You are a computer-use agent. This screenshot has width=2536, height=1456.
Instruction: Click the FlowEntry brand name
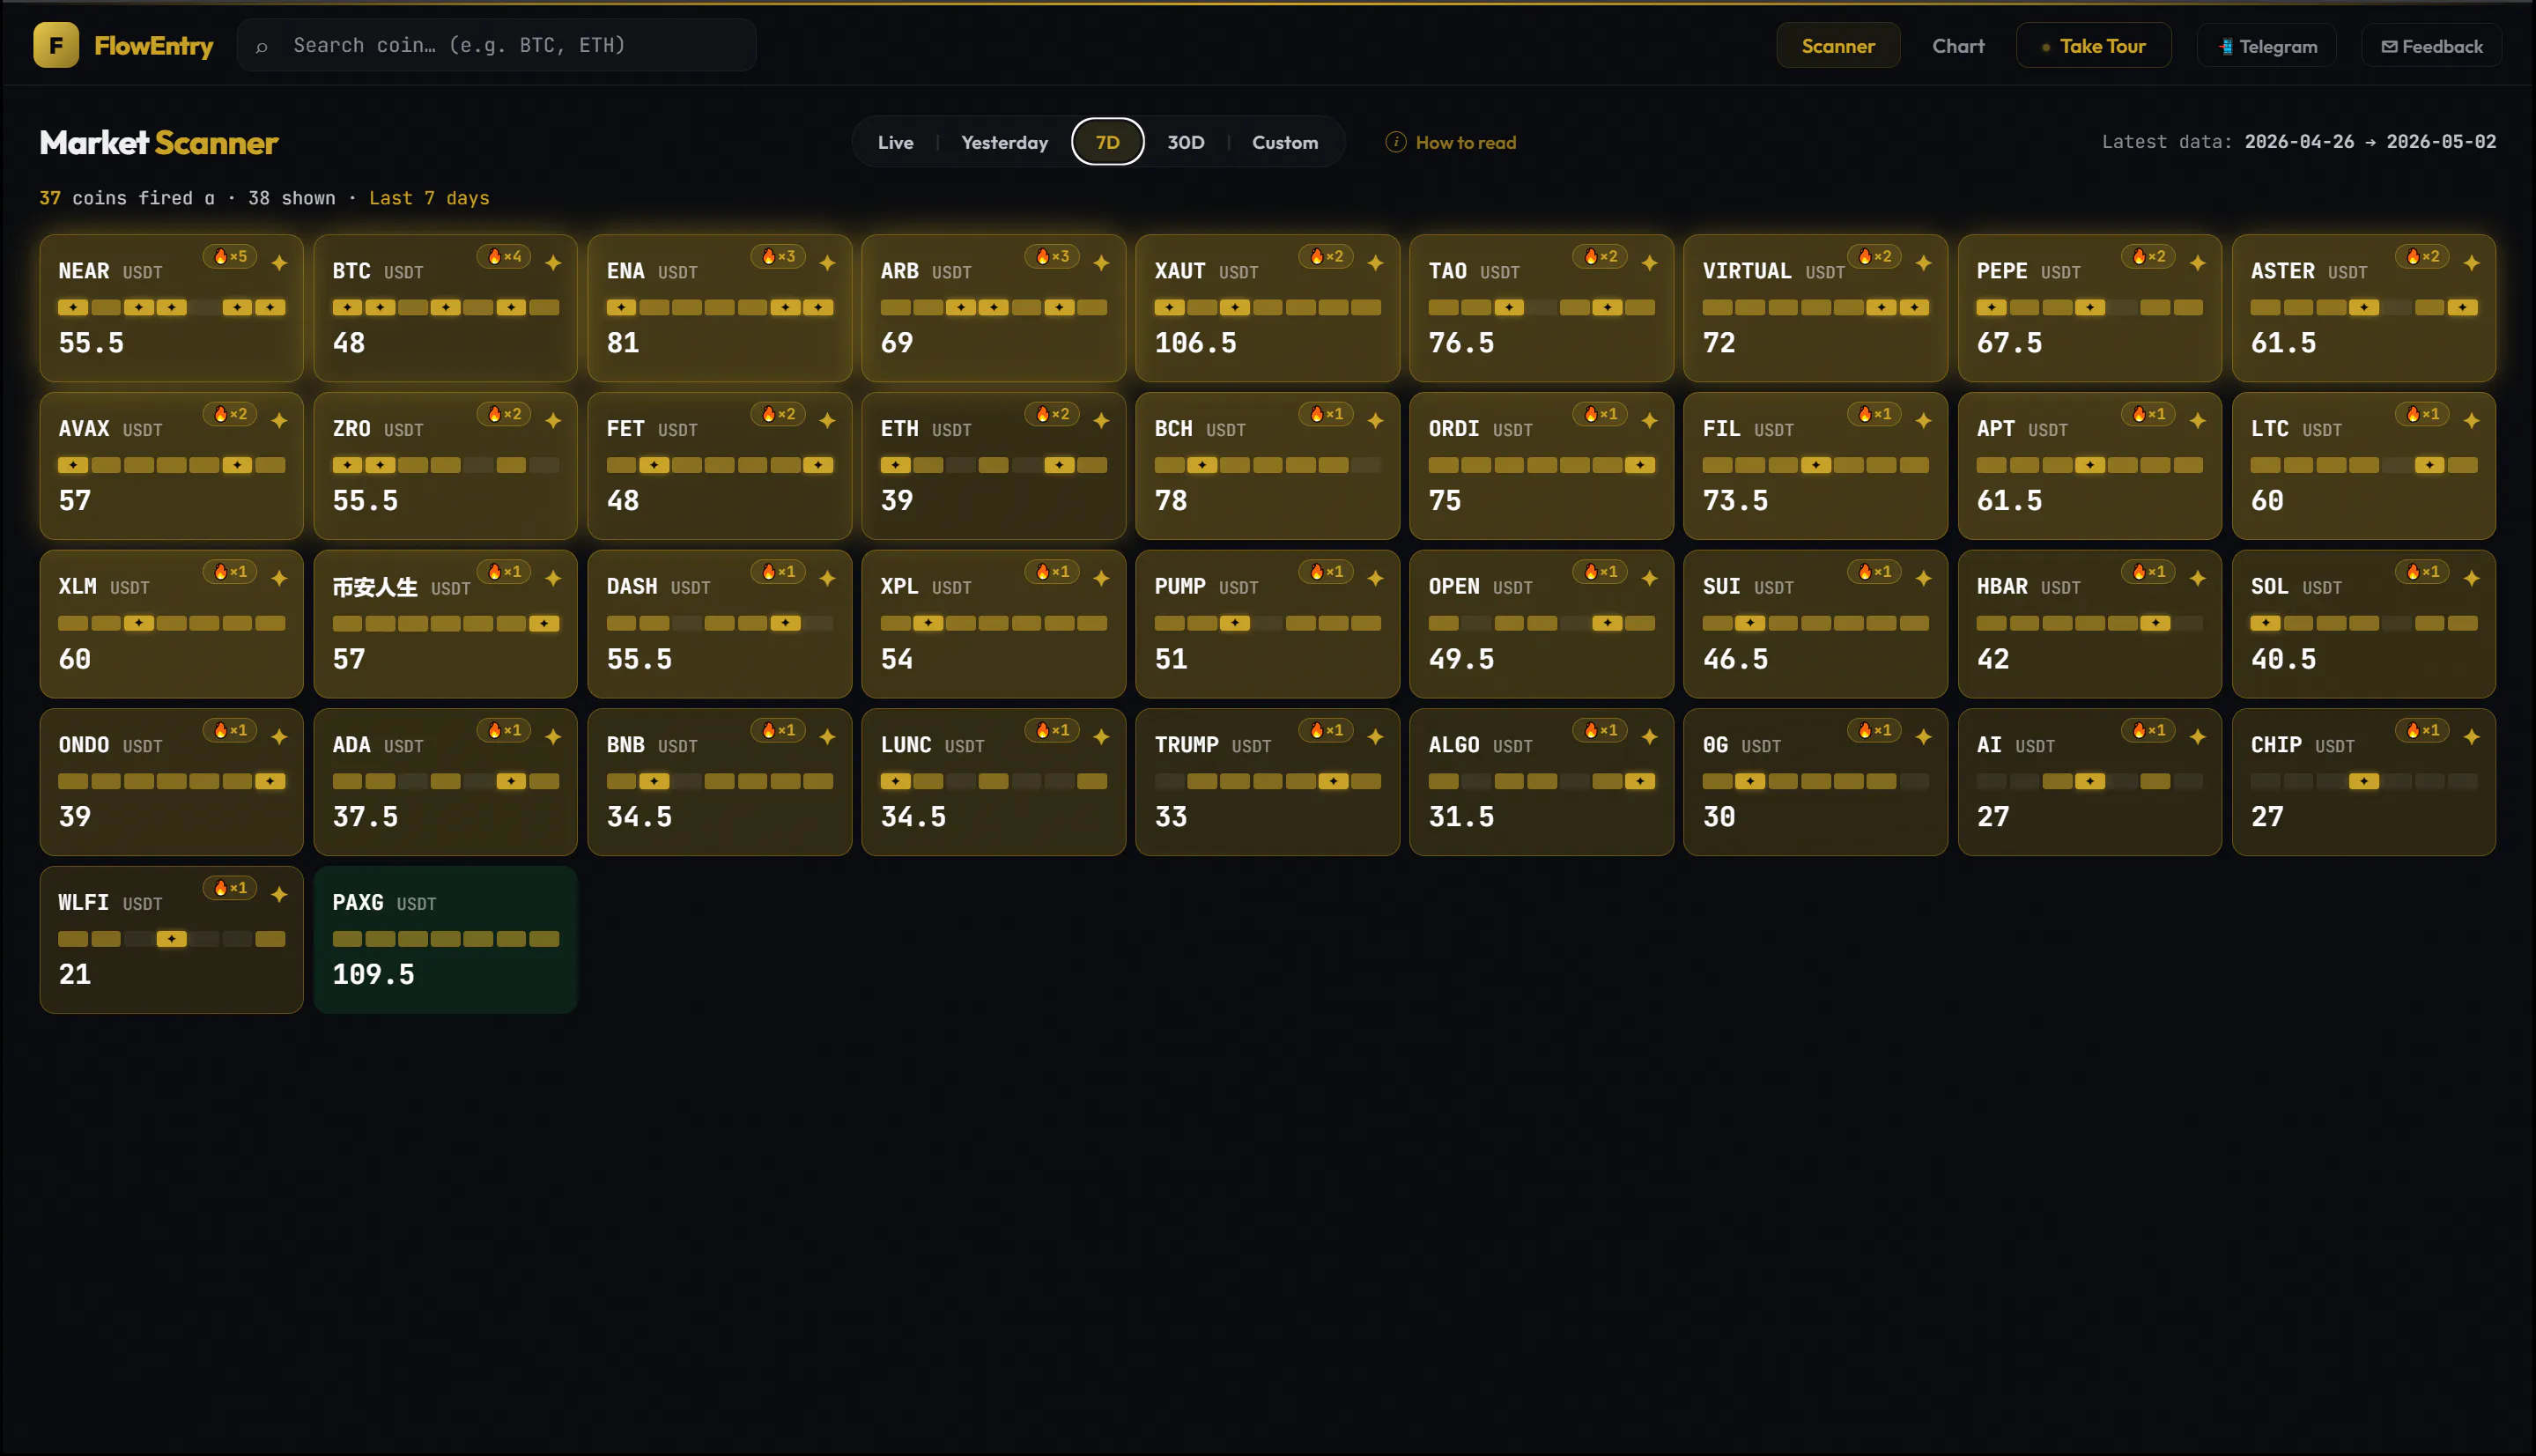(x=154, y=46)
